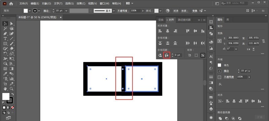This screenshot has width=269, height=121.
Task: Click Unite icon under 路径查找器 in Properties
Action: tap(220, 118)
